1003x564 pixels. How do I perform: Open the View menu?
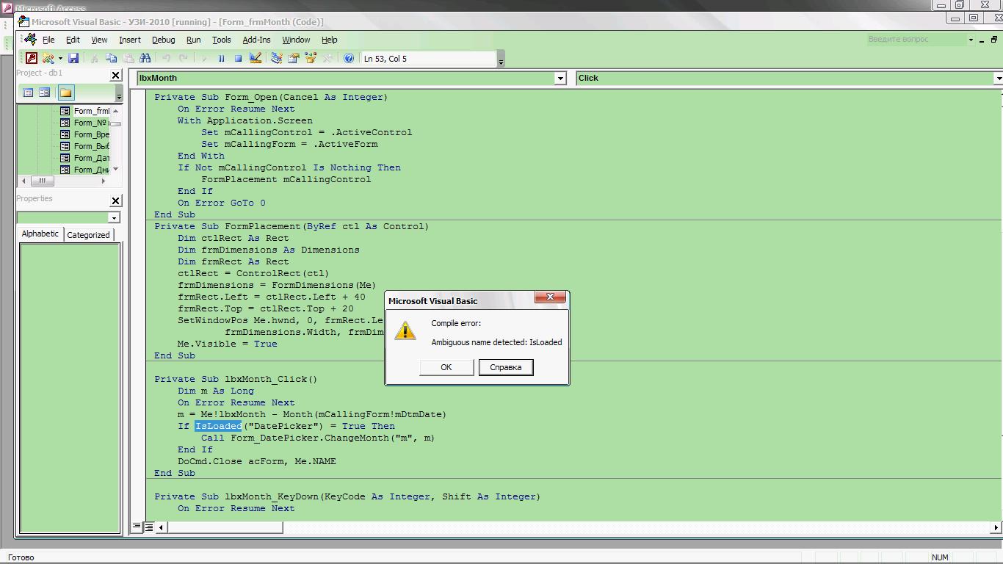pos(99,40)
